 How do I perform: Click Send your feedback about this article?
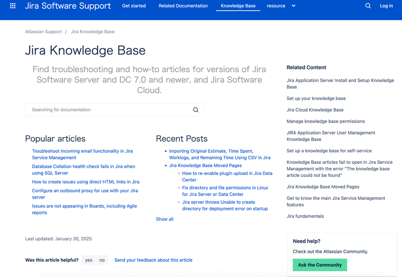coord(153,260)
